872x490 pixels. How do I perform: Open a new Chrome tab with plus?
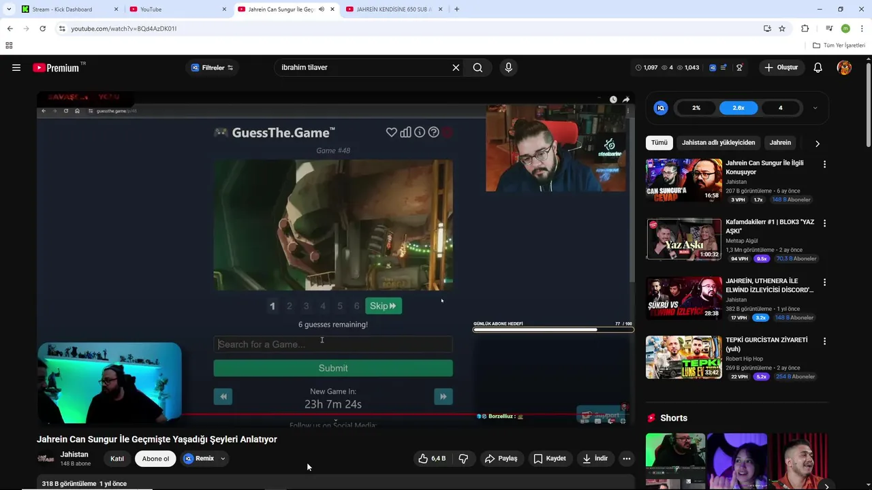pyautogui.click(x=456, y=9)
